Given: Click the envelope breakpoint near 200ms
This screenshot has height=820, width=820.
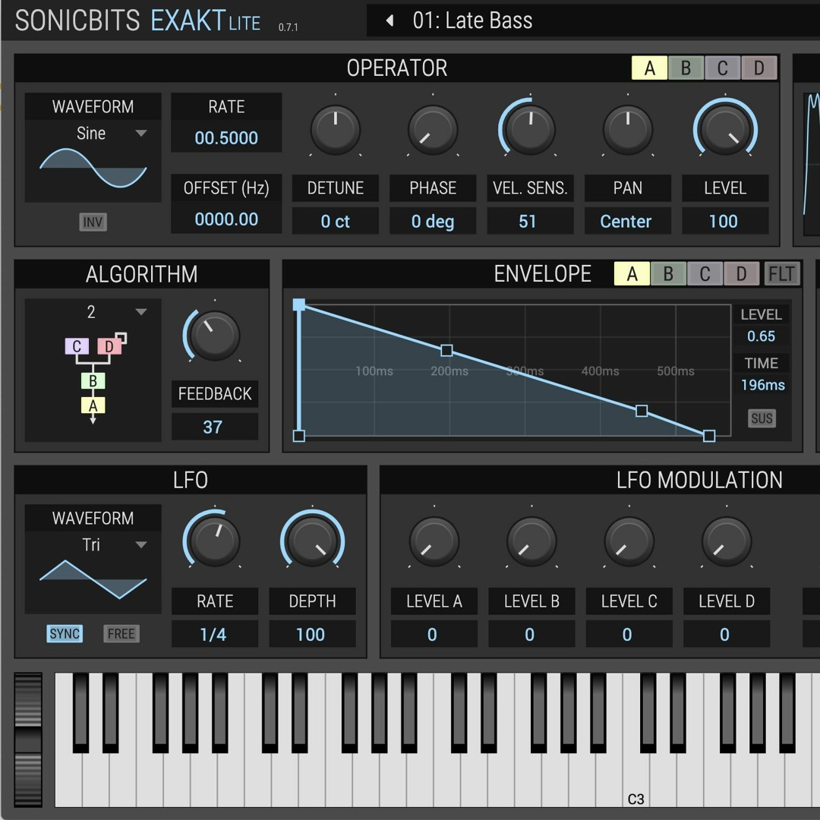Looking at the screenshot, I should coord(446,350).
